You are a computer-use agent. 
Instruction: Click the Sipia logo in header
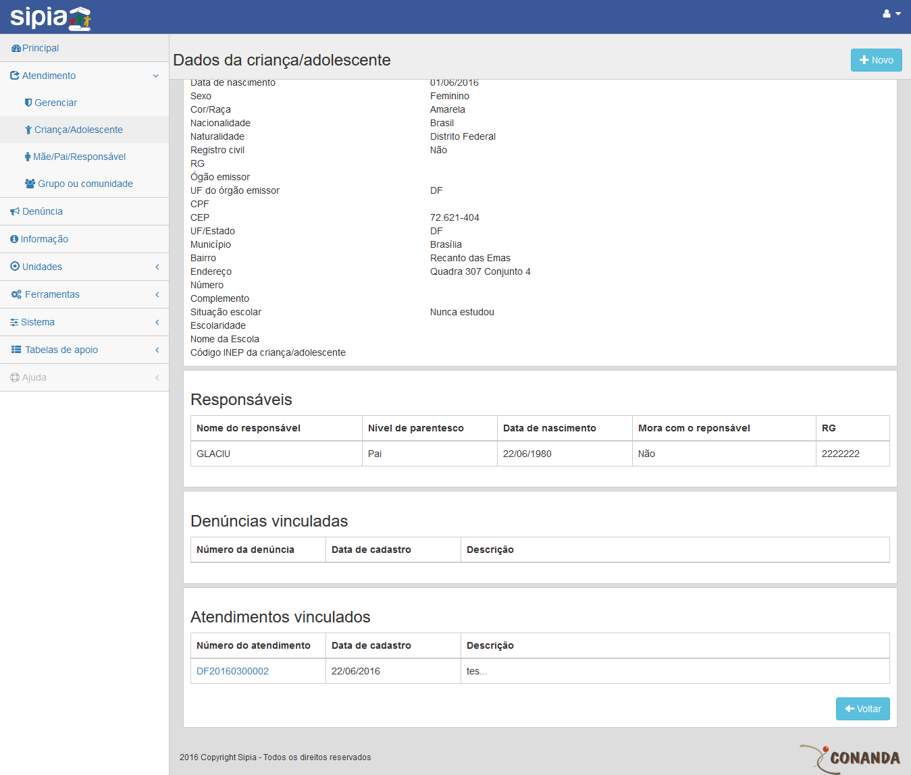(x=51, y=17)
